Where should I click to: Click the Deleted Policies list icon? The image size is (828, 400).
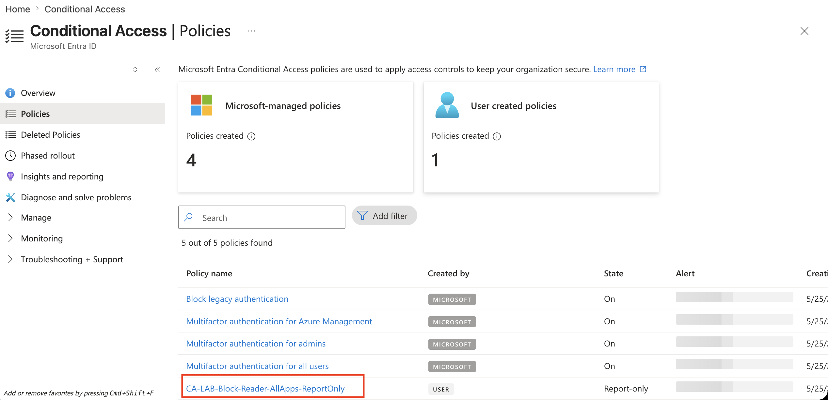click(10, 135)
